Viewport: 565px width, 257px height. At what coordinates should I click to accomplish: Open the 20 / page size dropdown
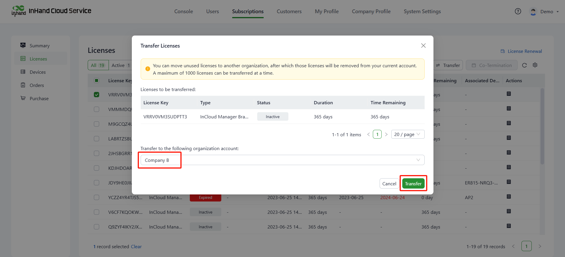[x=408, y=134]
